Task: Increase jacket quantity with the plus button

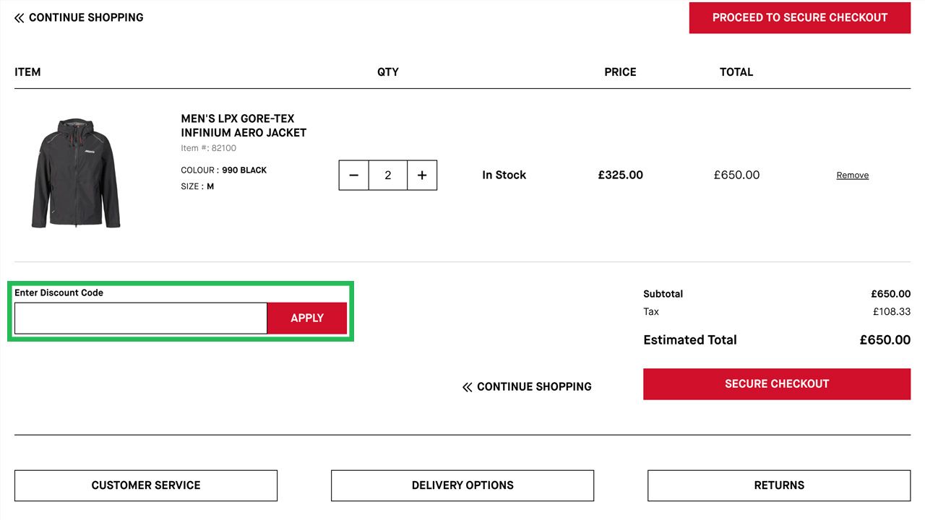Action: [422, 175]
